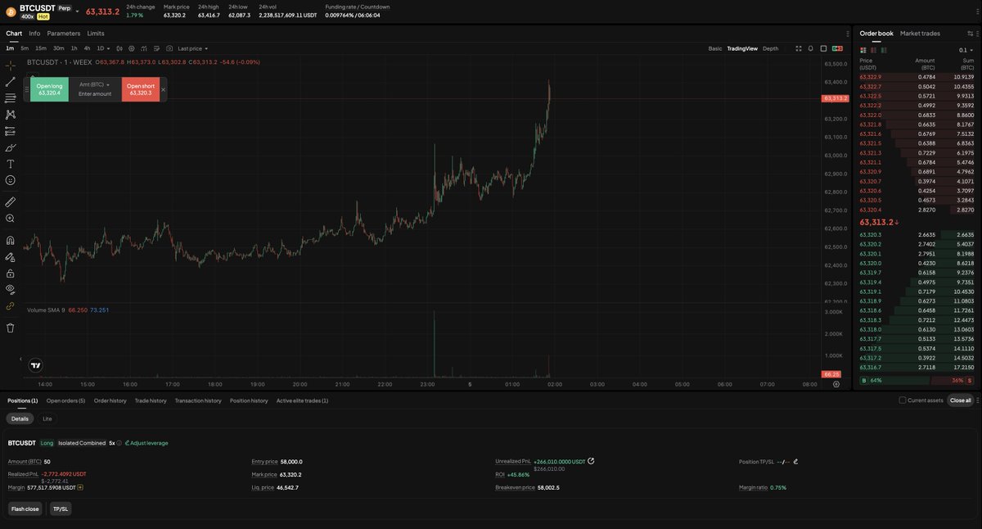Open chart settings gear in toolbar
982x529 pixels.
coord(131,48)
